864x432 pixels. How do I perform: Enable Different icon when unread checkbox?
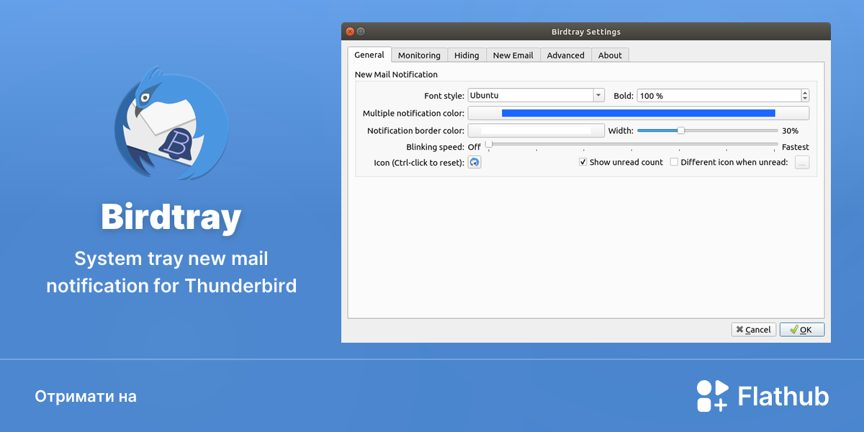click(x=674, y=162)
